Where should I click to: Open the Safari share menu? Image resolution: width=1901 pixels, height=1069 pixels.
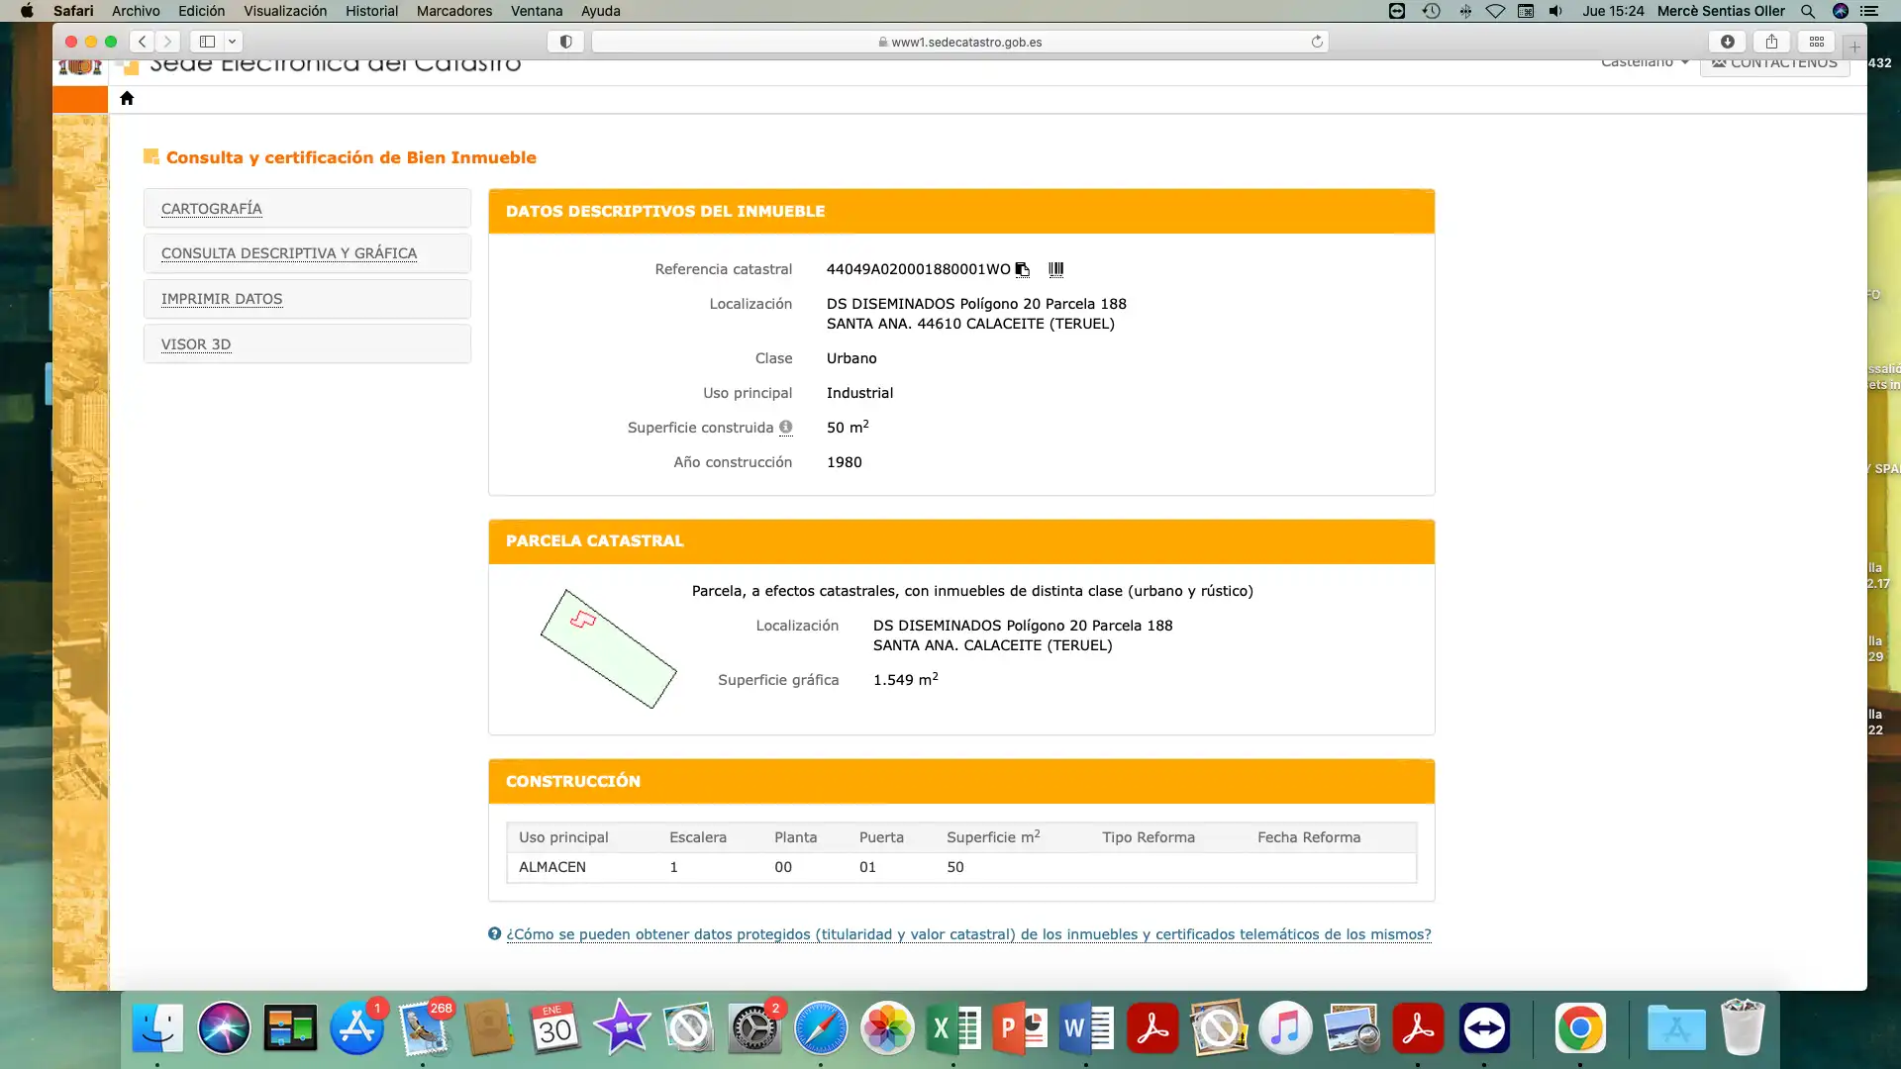(1772, 42)
